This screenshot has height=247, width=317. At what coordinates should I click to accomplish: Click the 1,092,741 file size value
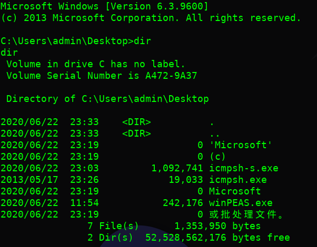tap(177, 168)
